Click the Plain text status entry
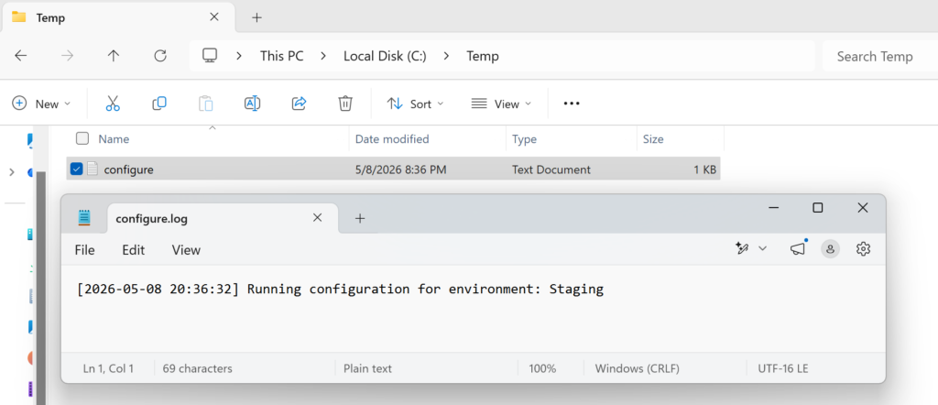Viewport: 938px width, 405px height. pyautogui.click(x=367, y=368)
